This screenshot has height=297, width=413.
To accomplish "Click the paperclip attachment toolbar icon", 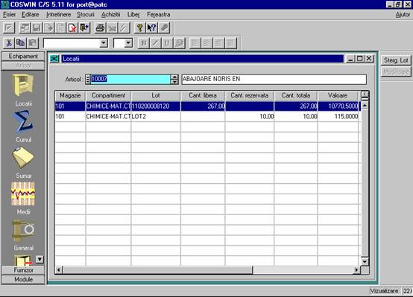I will [x=164, y=28].
